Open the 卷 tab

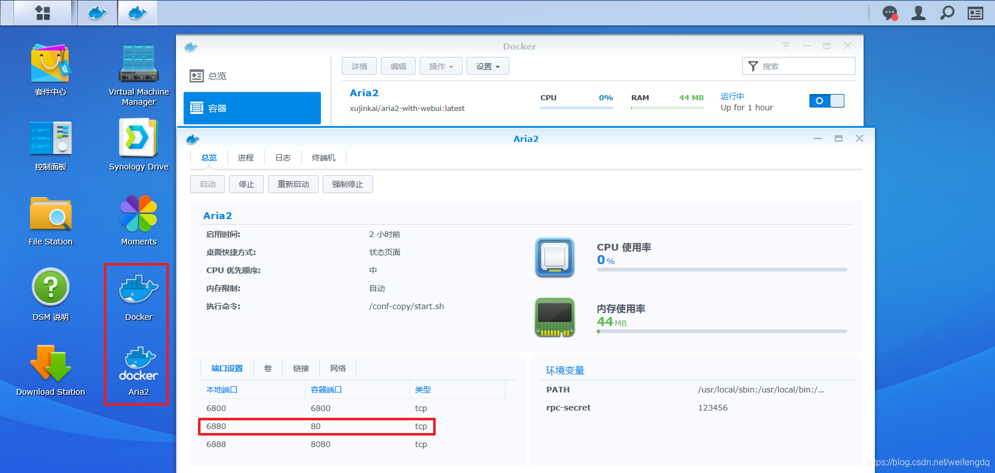pos(268,368)
